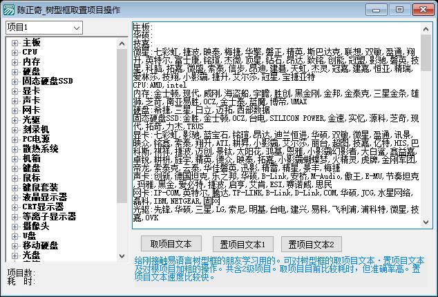Screen dimensions: 438x297
Task: Click the text box scrollbar thumb
Action: pyautogui.click(x=426, y=53)
